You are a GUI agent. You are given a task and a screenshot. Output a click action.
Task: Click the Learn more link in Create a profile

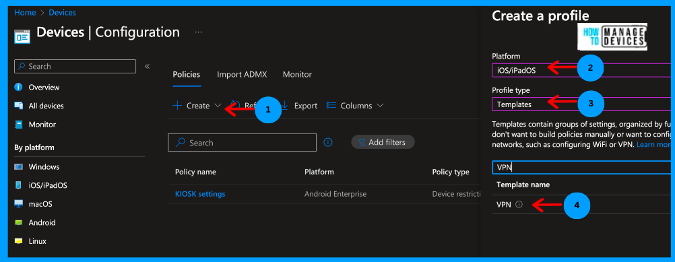653,145
